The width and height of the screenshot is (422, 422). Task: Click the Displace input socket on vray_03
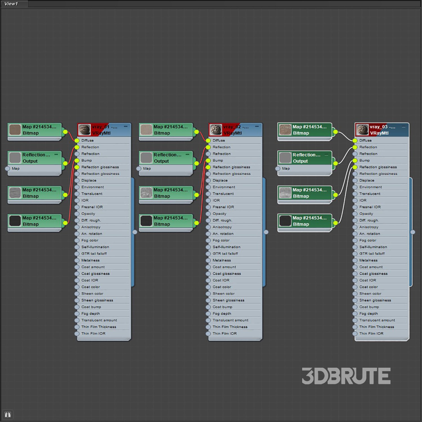click(355, 181)
